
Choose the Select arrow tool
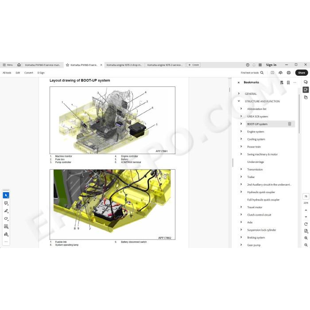point(6,195)
